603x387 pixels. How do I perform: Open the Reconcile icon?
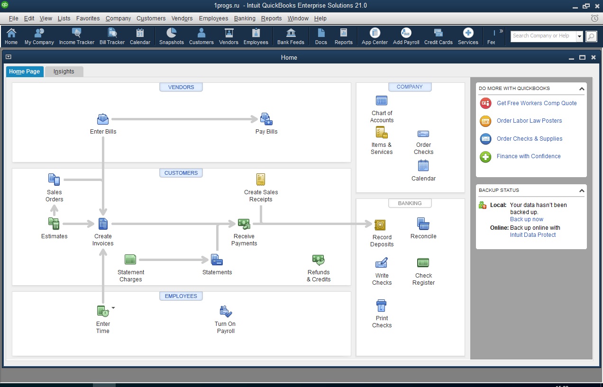(x=423, y=224)
